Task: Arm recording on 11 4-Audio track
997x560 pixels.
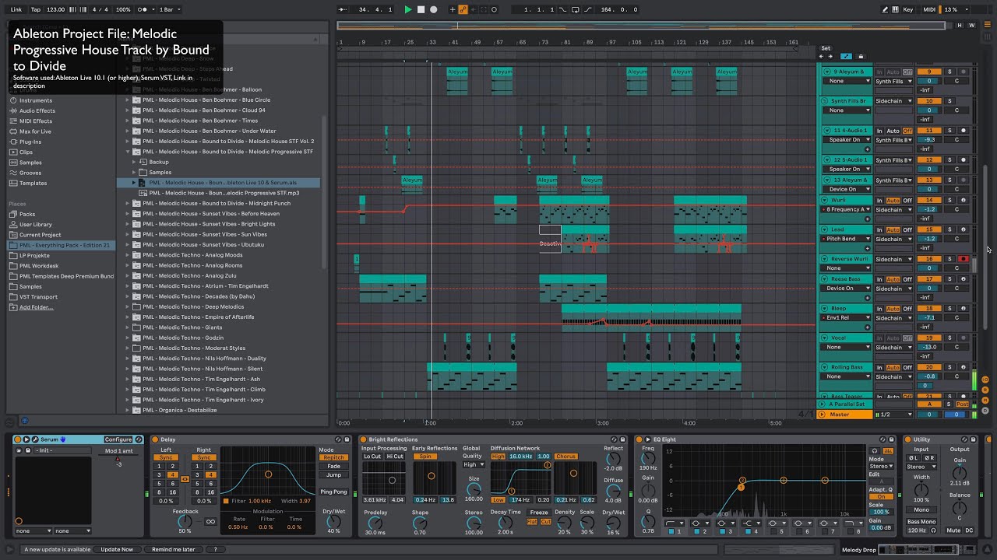Action: tap(964, 131)
